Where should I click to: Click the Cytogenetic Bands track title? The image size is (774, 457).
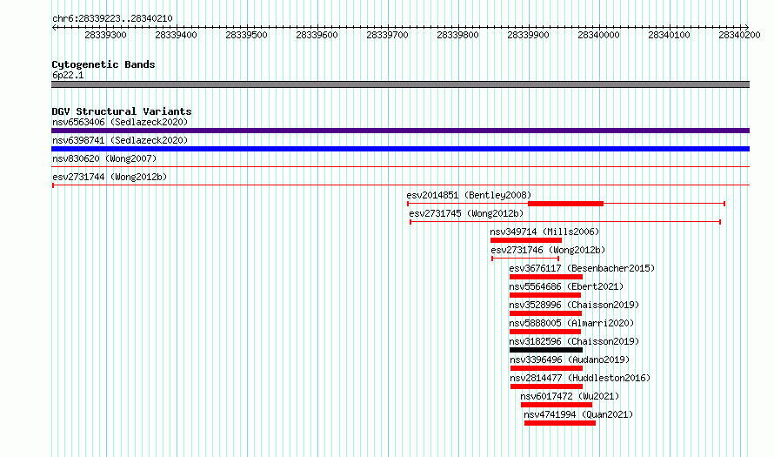[103, 64]
